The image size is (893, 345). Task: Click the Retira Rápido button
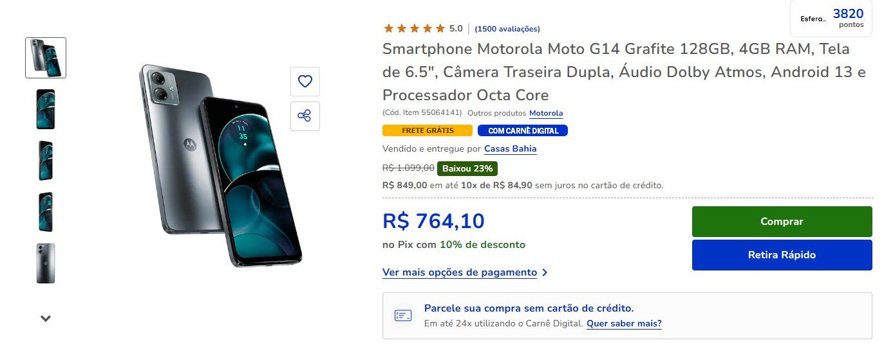pyautogui.click(x=782, y=255)
